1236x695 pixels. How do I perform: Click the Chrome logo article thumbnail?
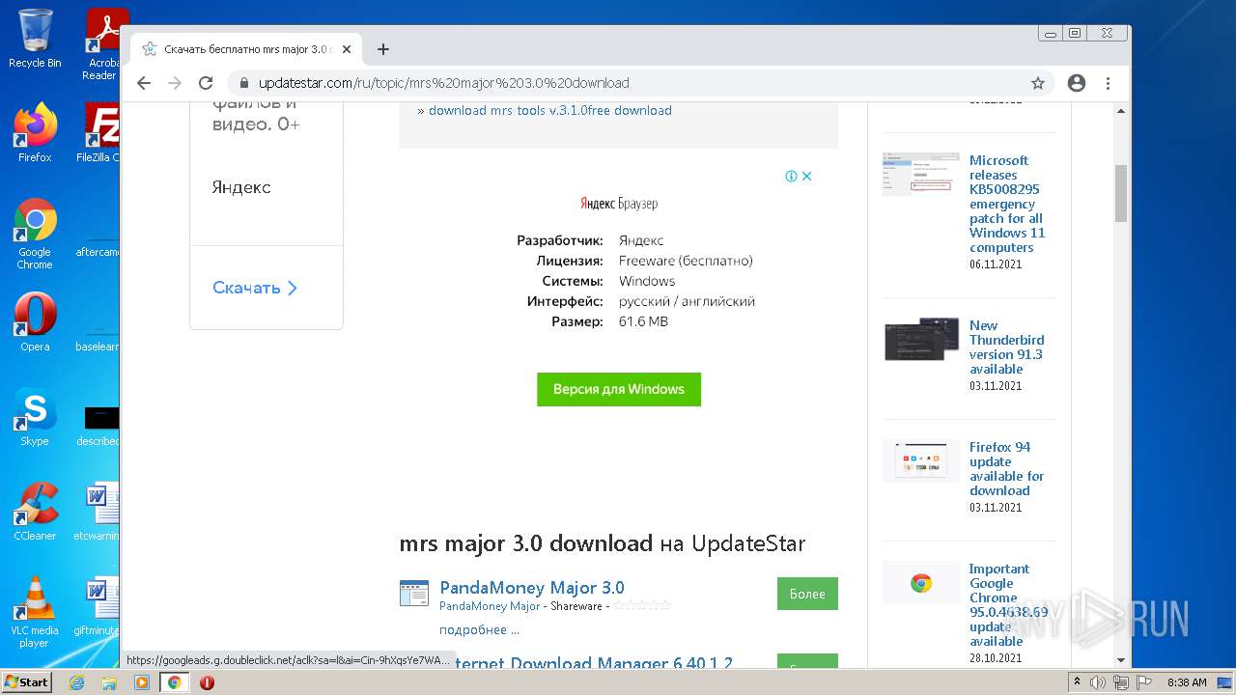click(x=920, y=583)
